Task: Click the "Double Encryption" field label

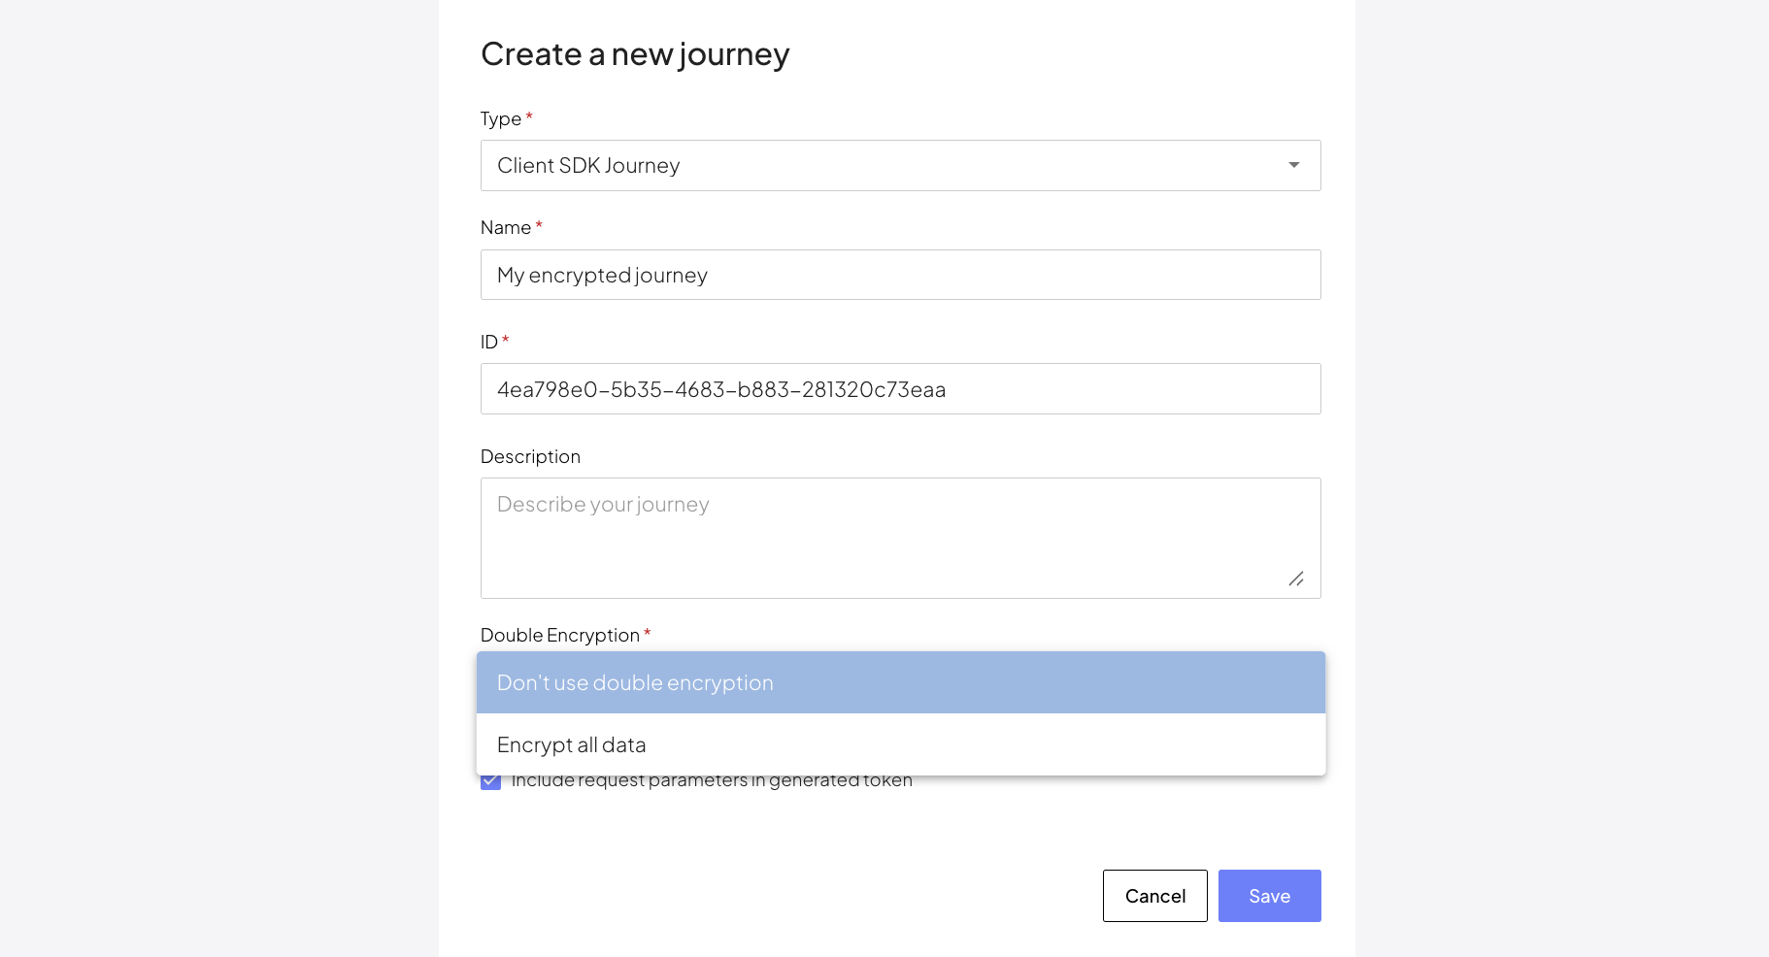Action: (559, 635)
